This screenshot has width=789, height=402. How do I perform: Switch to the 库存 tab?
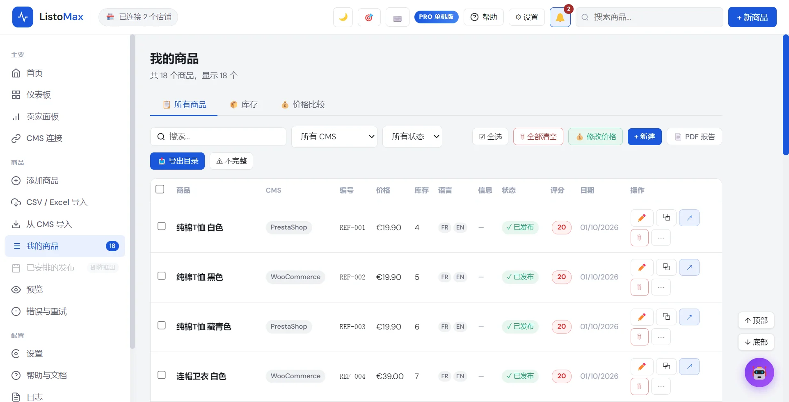point(244,104)
